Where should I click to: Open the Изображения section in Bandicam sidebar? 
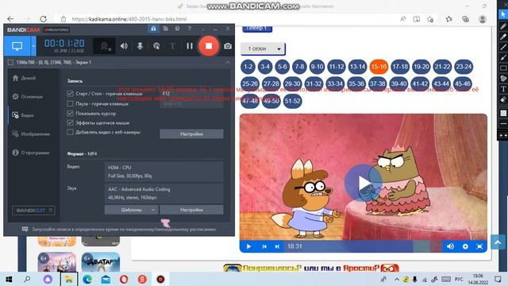tap(31, 134)
